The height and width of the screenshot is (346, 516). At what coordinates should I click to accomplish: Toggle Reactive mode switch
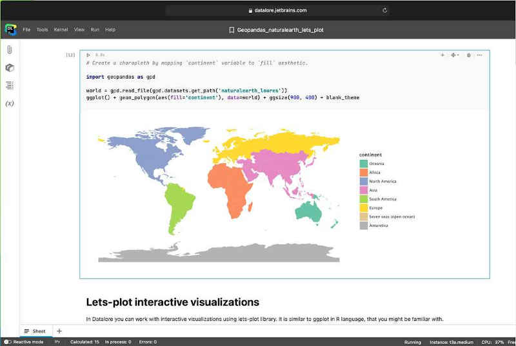7,341
